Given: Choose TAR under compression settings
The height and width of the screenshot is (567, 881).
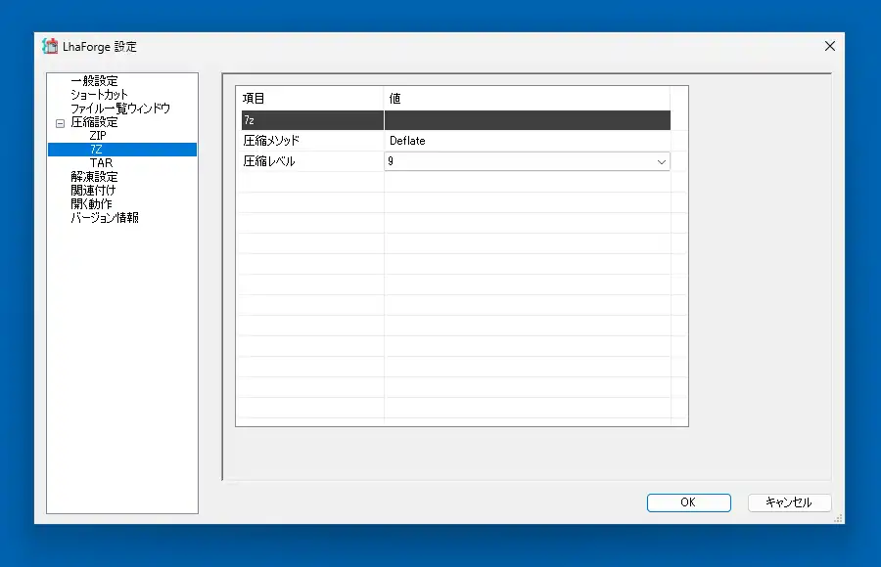Looking at the screenshot, I should (101, 163).
